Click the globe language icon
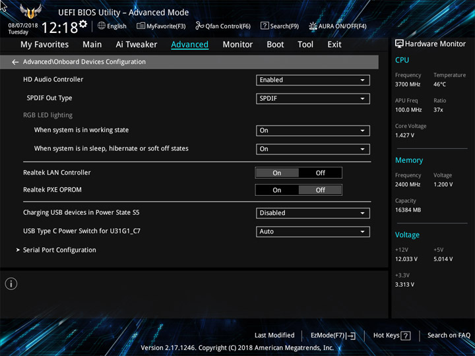 coord(102,26)
